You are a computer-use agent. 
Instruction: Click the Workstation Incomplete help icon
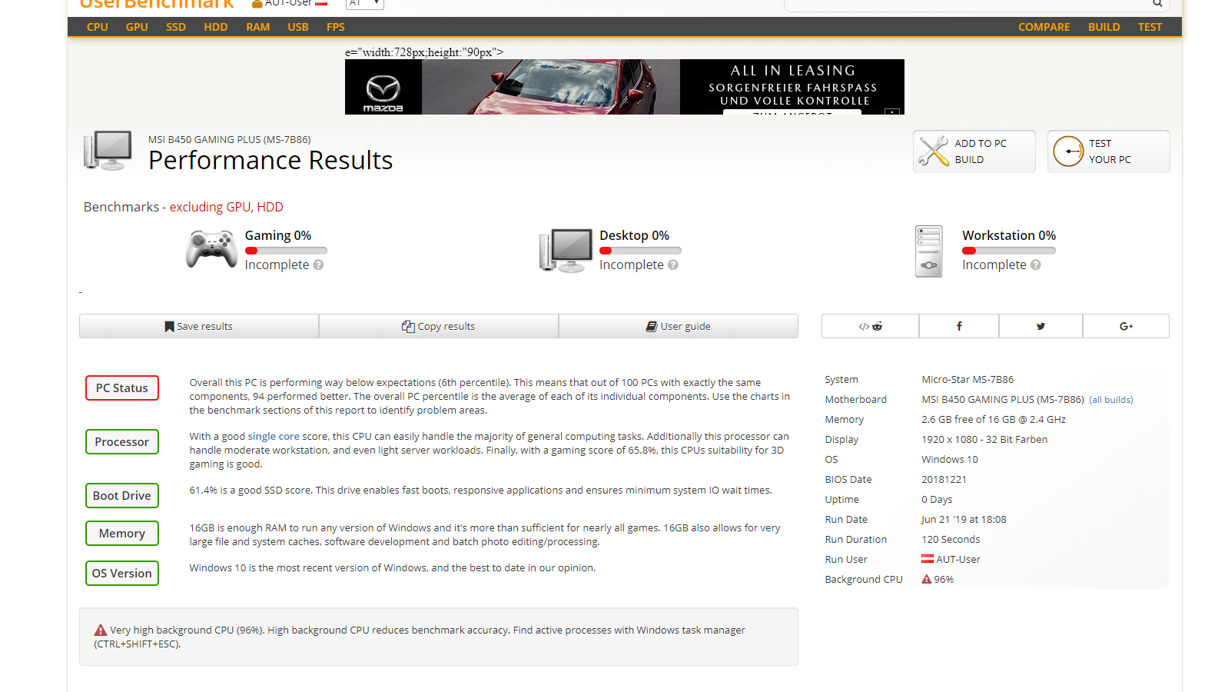click(1036, 264)
